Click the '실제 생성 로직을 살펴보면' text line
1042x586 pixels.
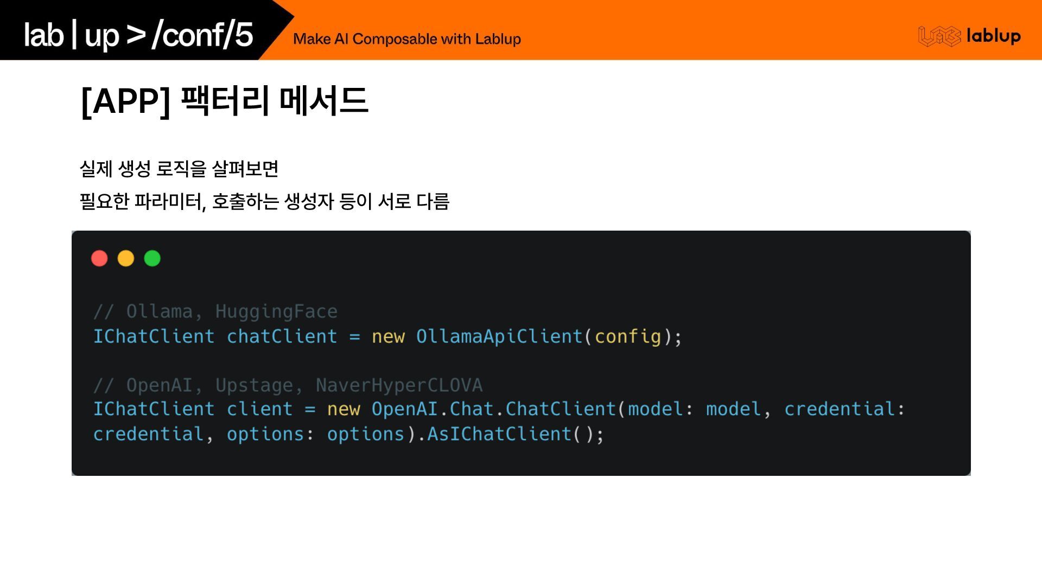(179, 169)
